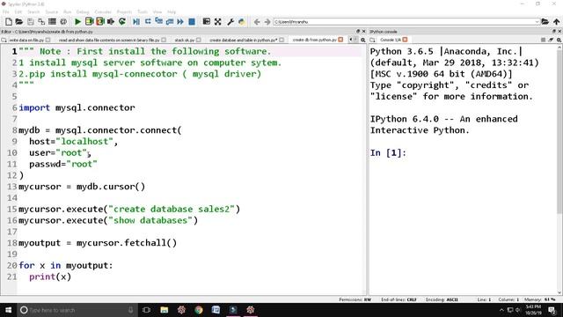Browse for a working directory
563x317 pixels.
coord(545,22)
